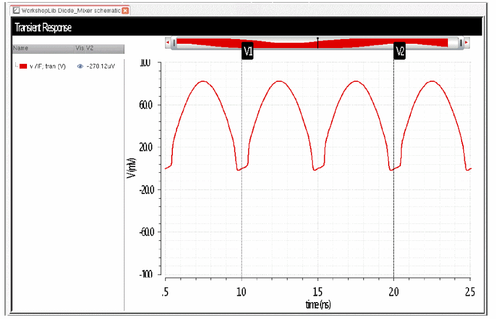Click left handle of the zoom range slider
Screen dimensions: 496x319
pyautogui.click(x=174, y=43)
